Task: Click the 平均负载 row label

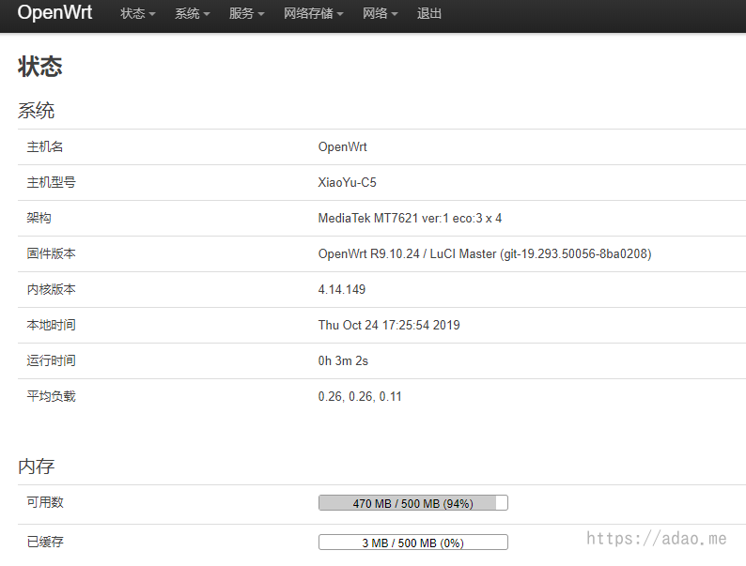Action: click(51, 396)
